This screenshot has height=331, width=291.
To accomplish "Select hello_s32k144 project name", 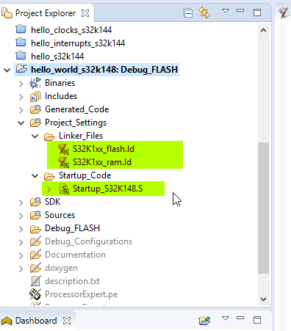I will point(57,57).
